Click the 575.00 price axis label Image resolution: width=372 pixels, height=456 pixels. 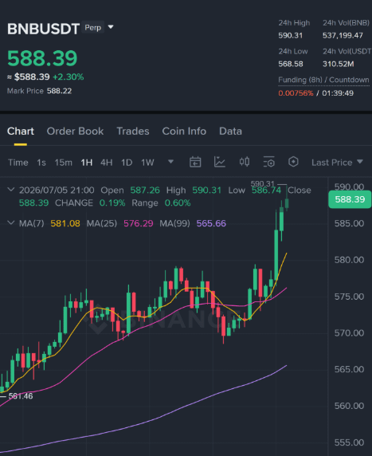click(349, 297)
